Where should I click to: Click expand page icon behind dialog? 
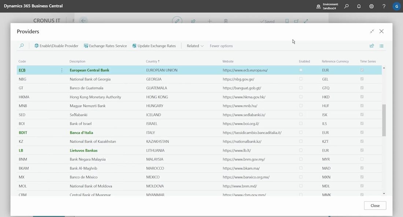tap(306, 21)
